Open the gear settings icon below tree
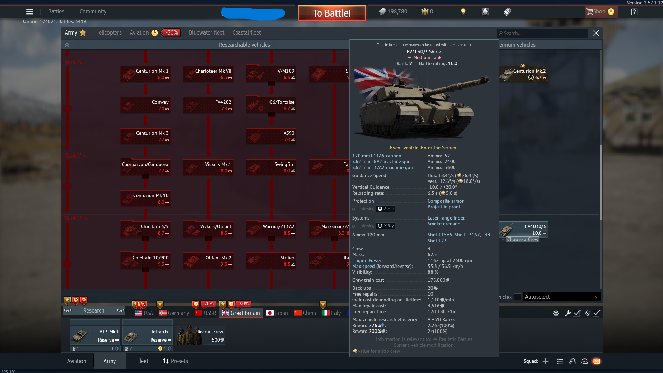The image size is (663, 373). (x=556, y=313)
